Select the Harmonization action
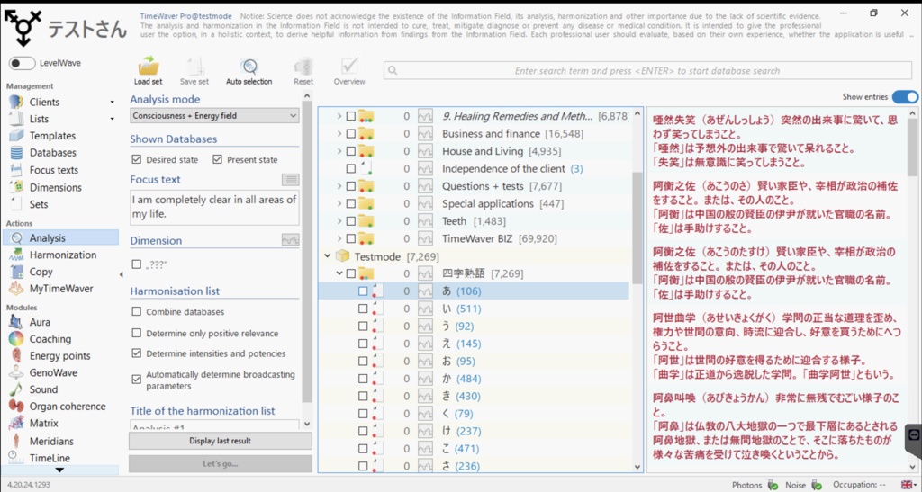 point(63,255)
